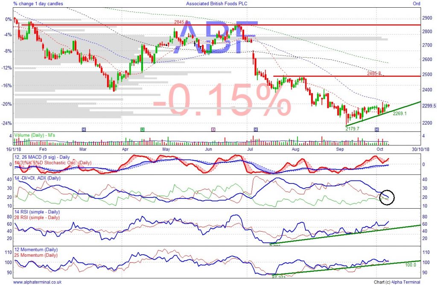
Task: Click the '12, 26 MACD (9 sig) - Daily' label
Action: point(42,157)
